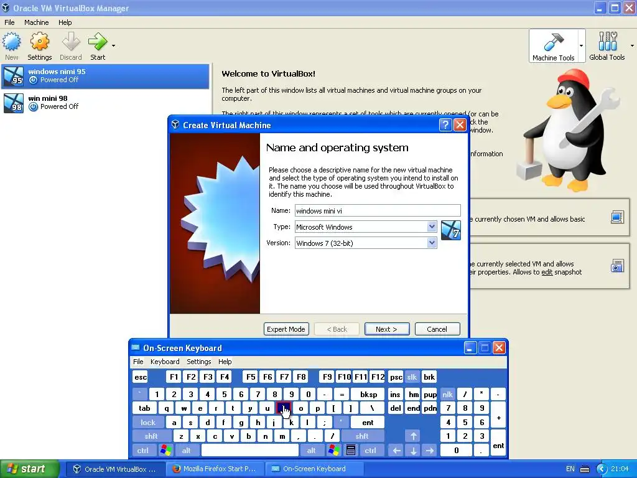Click the Name input field
This screenshot has height=478, width=637.
click(x=378, y=210)
